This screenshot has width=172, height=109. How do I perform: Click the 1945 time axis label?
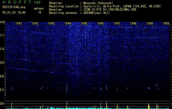tap(84, 23)
